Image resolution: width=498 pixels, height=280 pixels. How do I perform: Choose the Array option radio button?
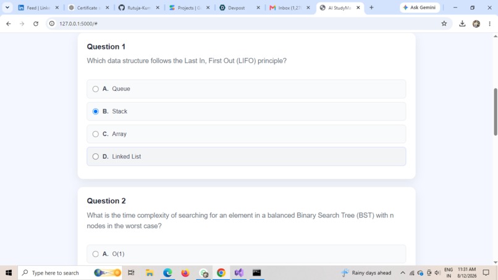(x=96, y=134)
